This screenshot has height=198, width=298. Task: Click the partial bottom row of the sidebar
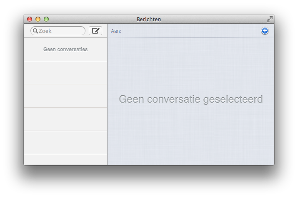point(65,160)
